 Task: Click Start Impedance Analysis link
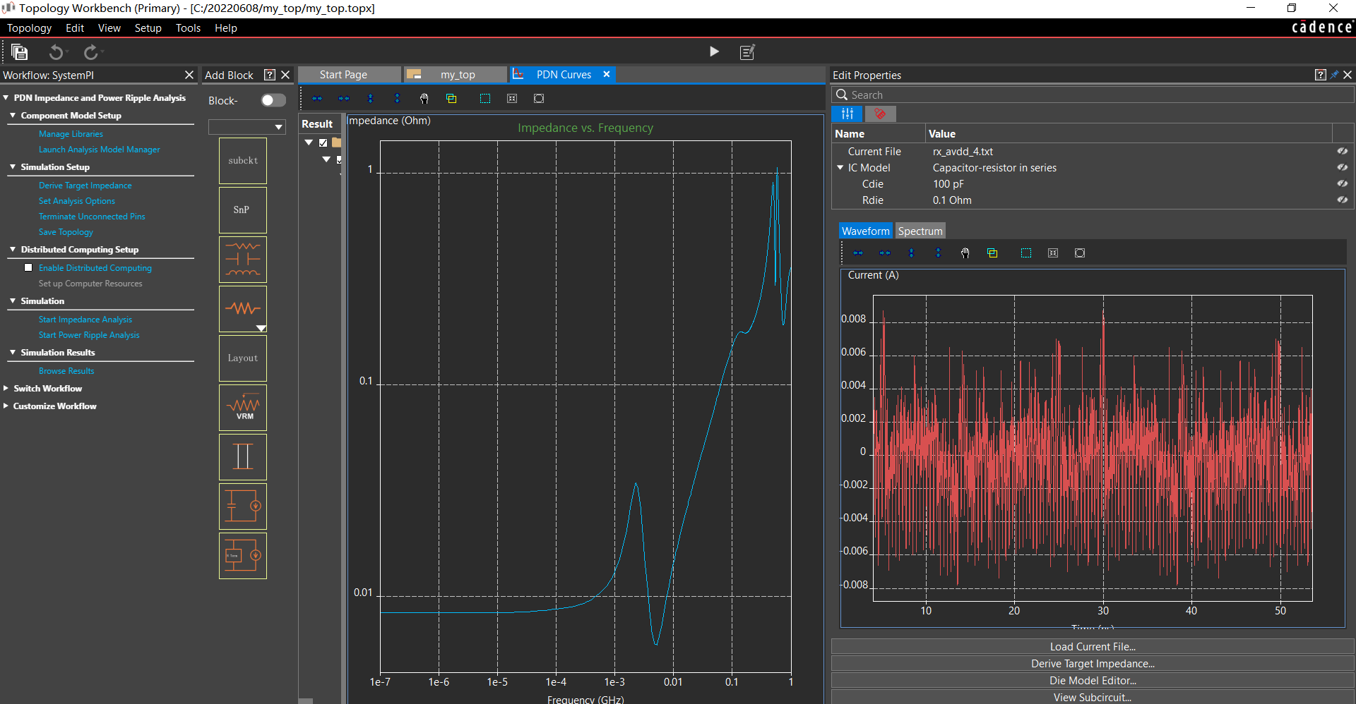coord(85,320)
